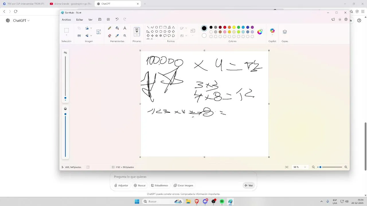Expand the shape fill dropdown

pos(186,36)
